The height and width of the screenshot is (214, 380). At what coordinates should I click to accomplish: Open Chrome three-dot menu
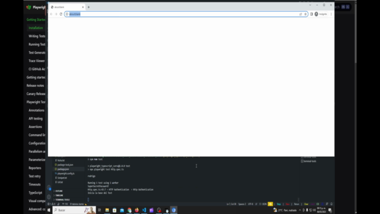tap(331, 14)
